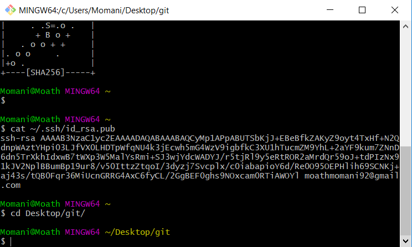
Task: Close the Git Bash terminal window
Action: point(395,10)
